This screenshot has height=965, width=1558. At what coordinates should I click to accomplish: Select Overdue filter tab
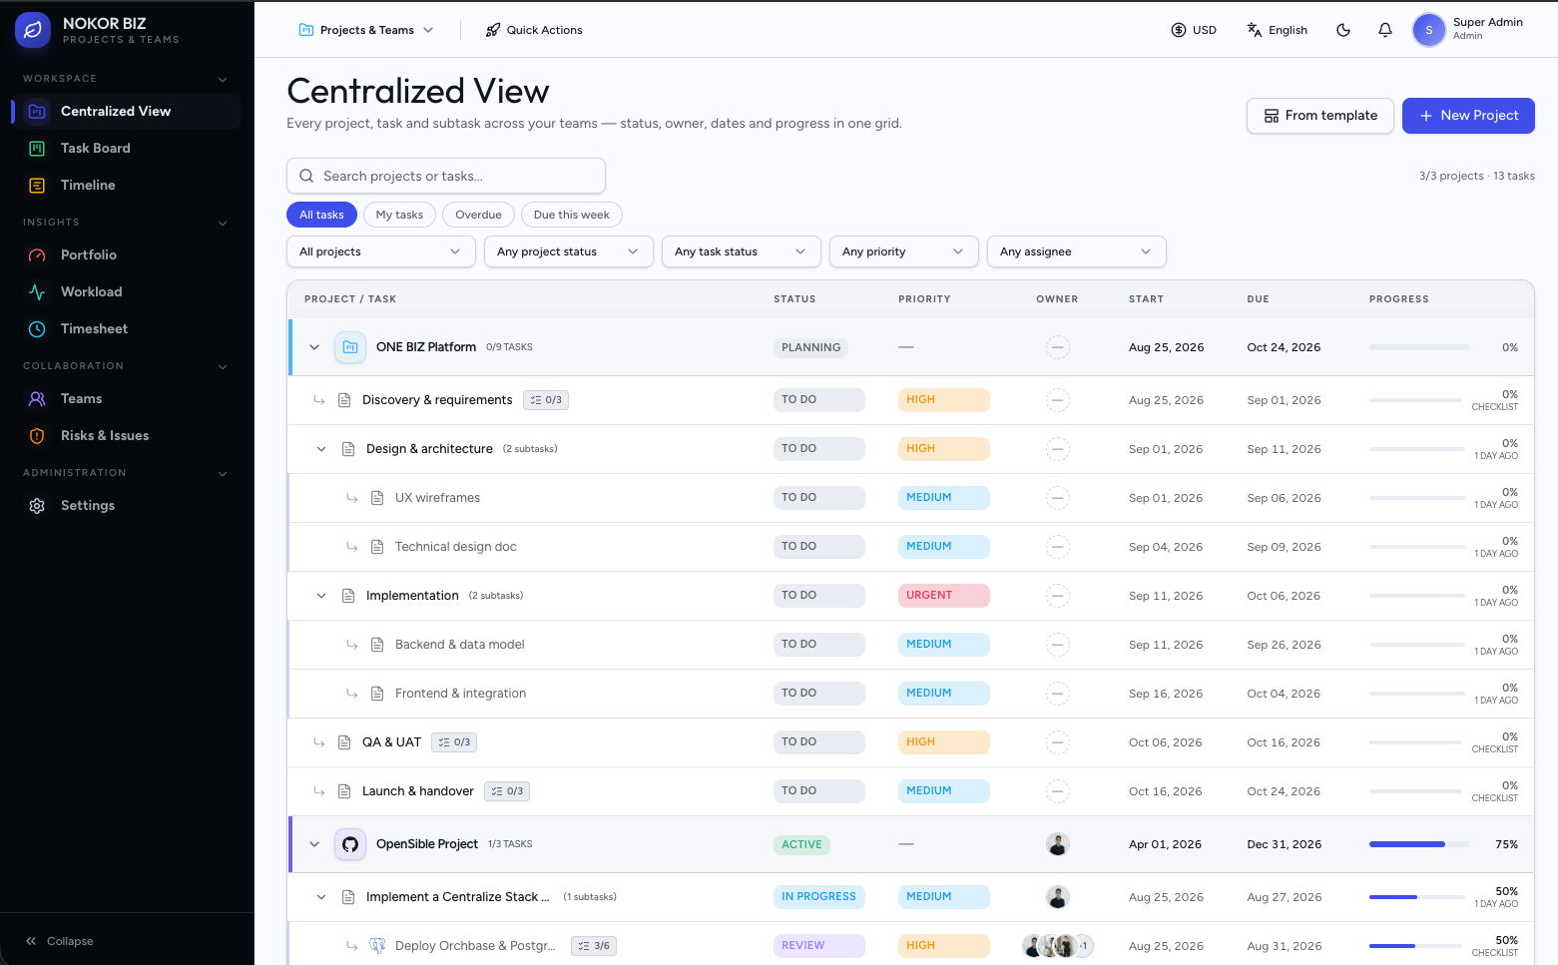pos(478,215)
